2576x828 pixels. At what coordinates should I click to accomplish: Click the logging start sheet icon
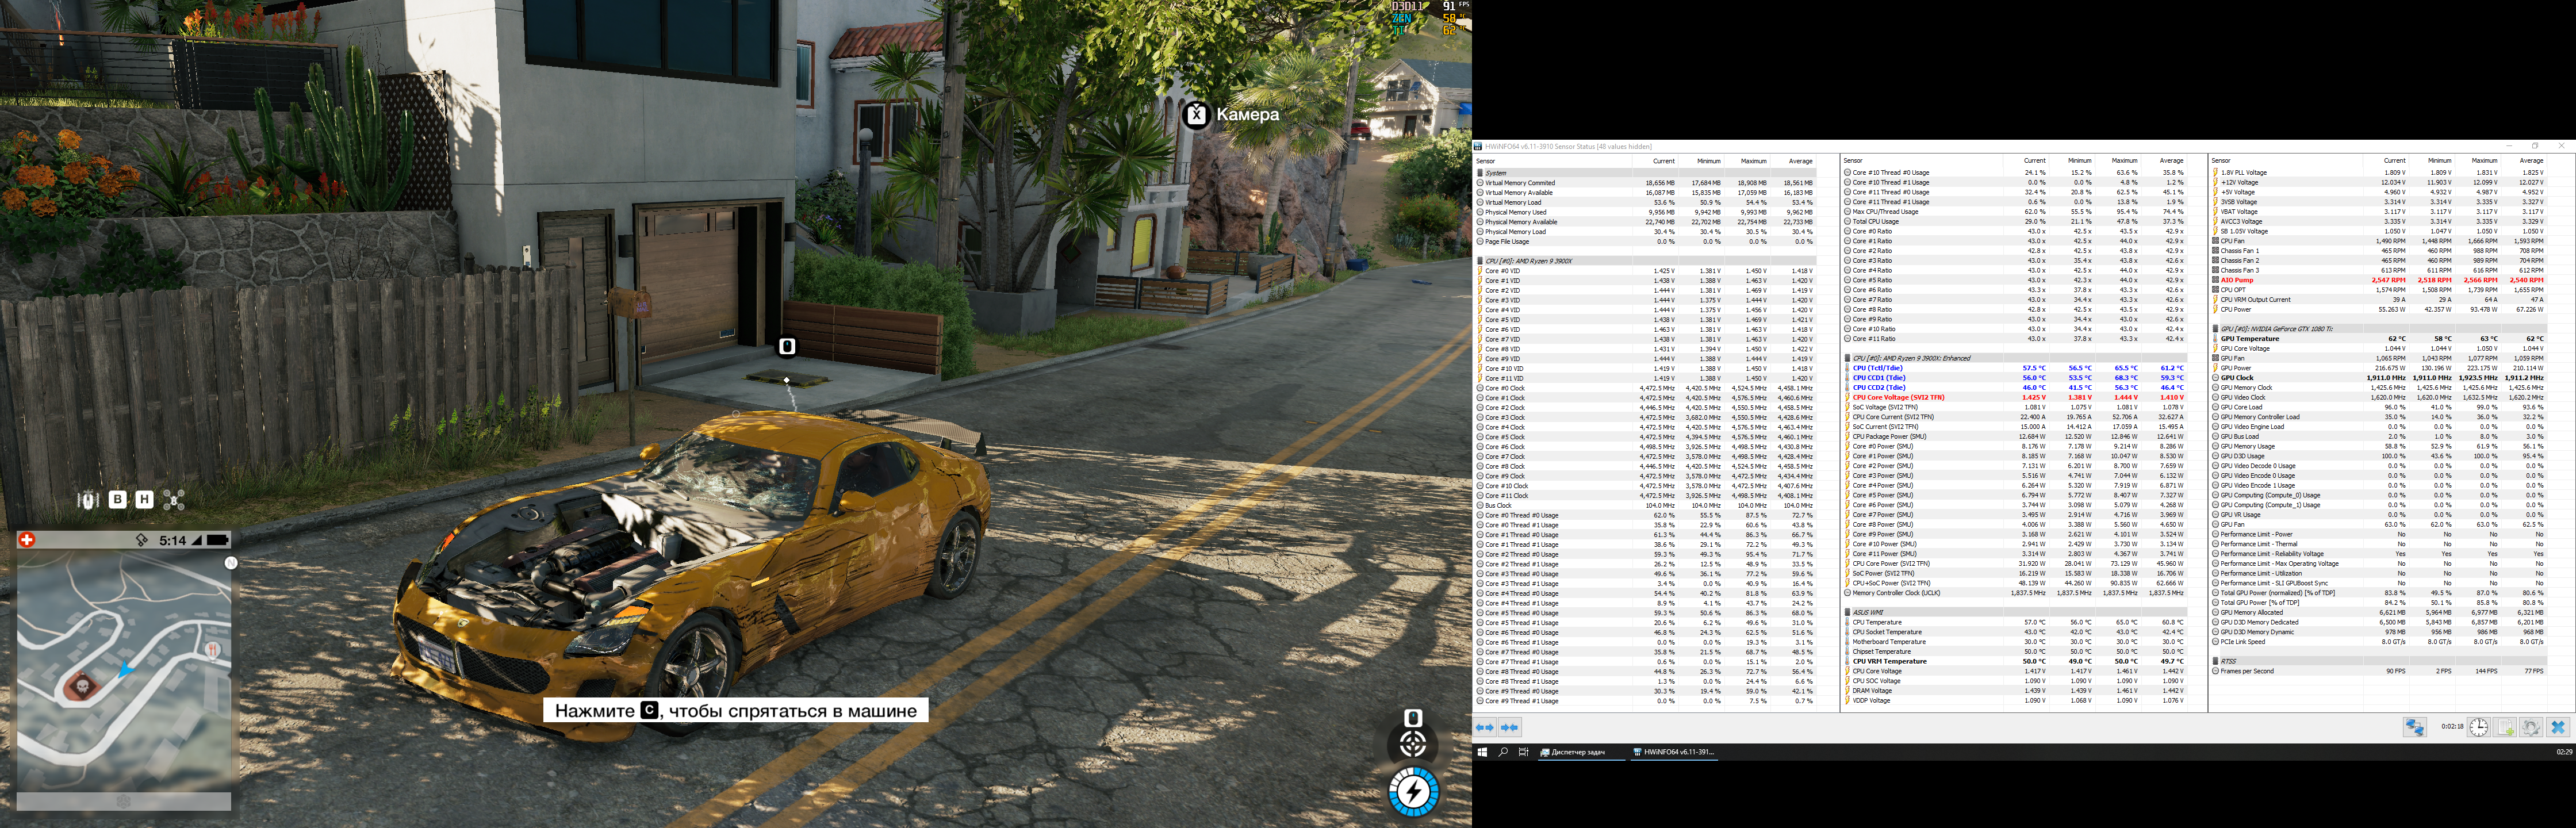coord(2505,727)
